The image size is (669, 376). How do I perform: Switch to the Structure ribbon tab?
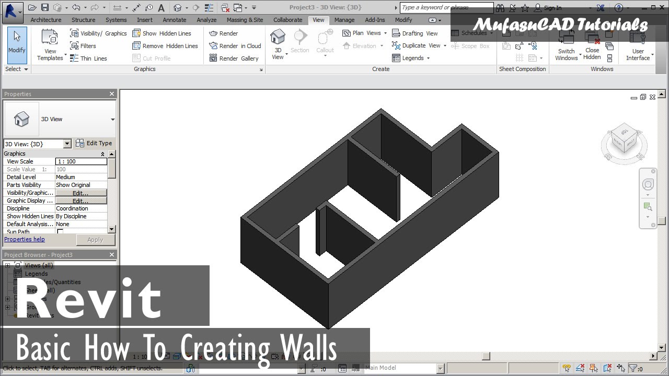[x=84, y=20]
